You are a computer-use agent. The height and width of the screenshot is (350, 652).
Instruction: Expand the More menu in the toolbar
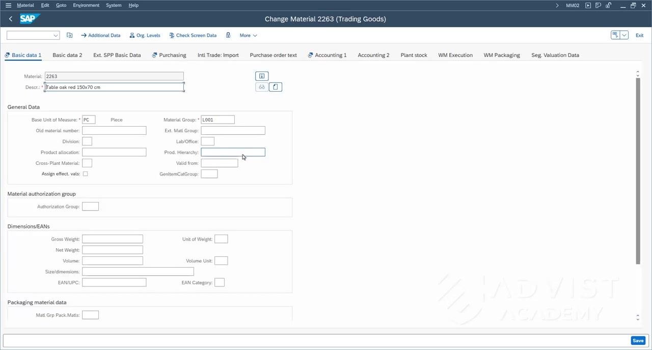248,35
